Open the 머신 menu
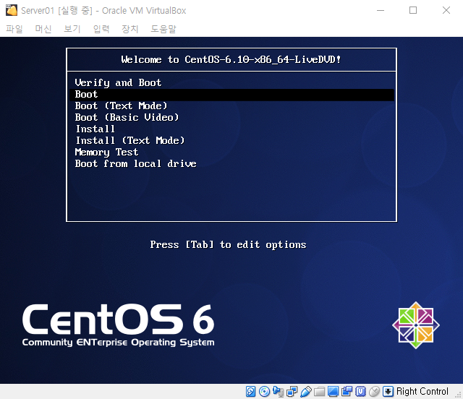Screen dimensions: 463x399 click(x=43, y=29)
